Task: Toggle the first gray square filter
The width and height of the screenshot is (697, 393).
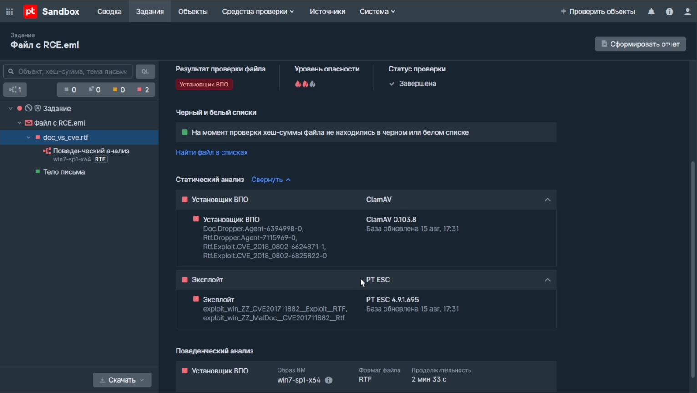Action: point(70,90)
